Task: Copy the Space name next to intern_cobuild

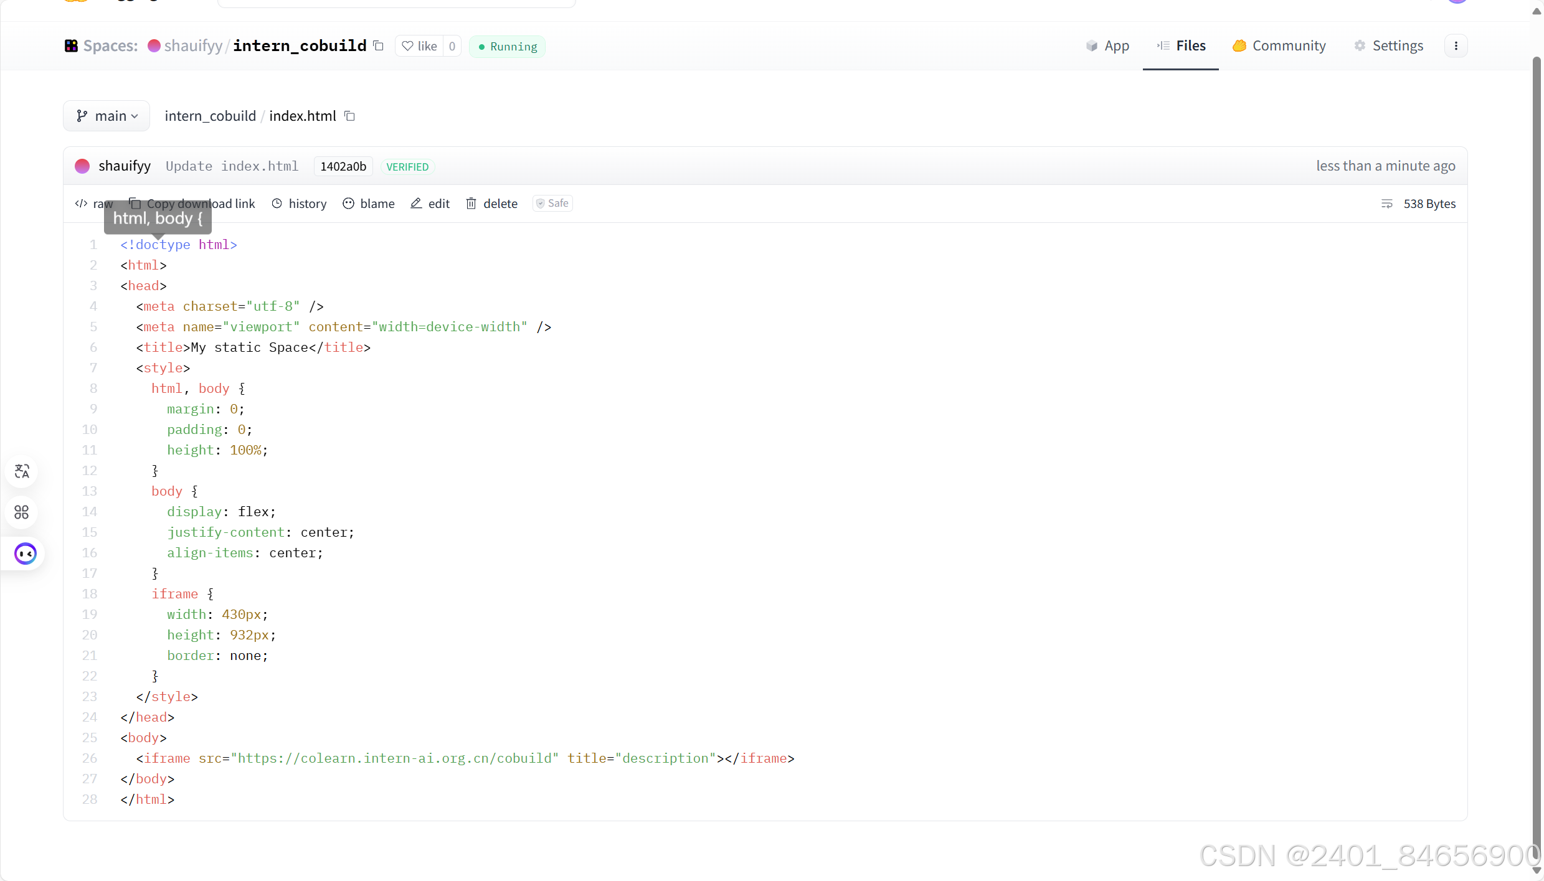Action: (378, 45)
